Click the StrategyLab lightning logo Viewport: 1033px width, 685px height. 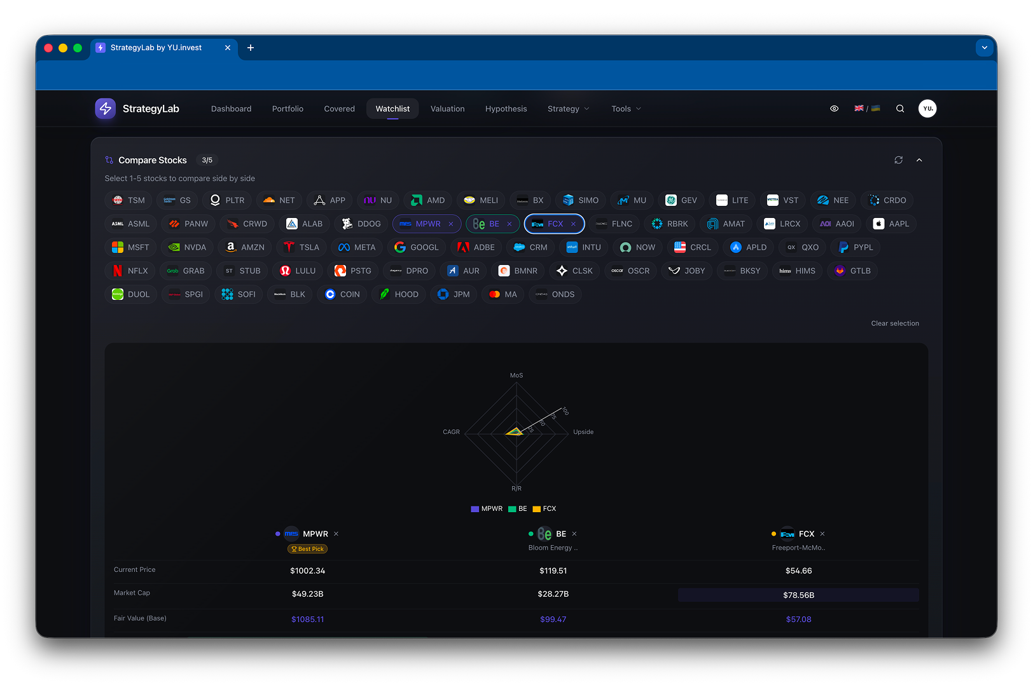(x=105, y=108)
